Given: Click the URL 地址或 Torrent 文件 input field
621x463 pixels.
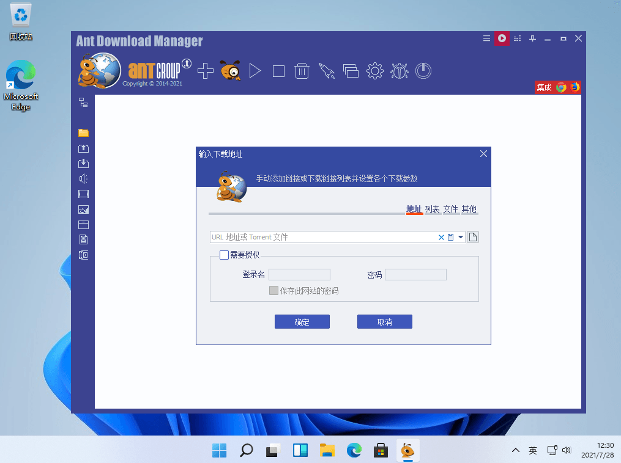Looking at the screenshot, I should (321, 237).
